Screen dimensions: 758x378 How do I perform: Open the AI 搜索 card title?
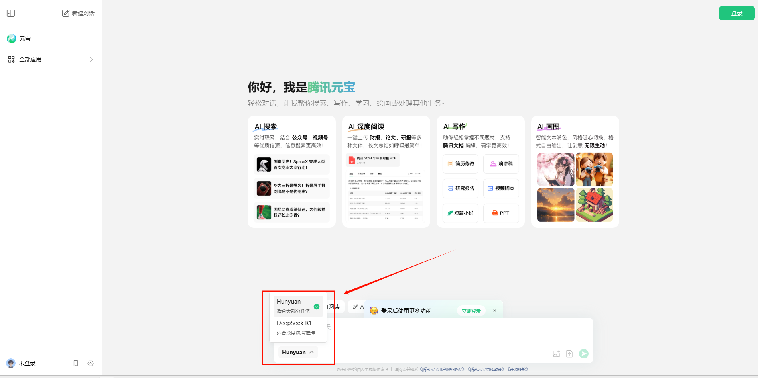click(x=266, y=127)
